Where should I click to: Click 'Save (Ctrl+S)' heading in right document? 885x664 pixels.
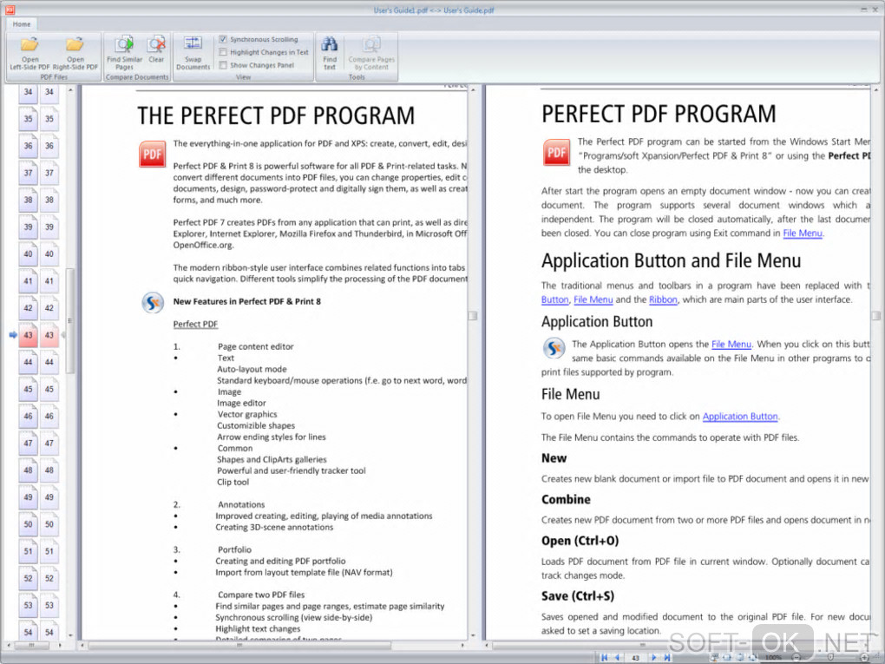(577, 596)
